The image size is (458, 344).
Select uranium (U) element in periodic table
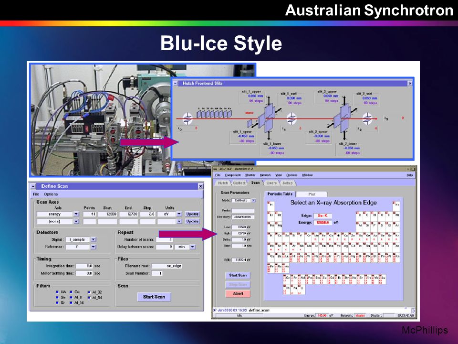(x=302, y=290)
